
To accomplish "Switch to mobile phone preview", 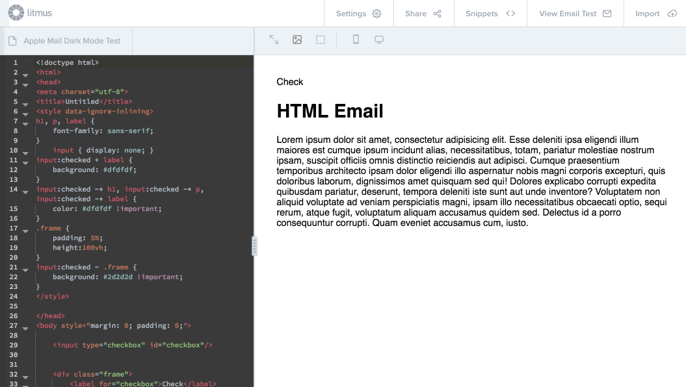I will (356, 40).
